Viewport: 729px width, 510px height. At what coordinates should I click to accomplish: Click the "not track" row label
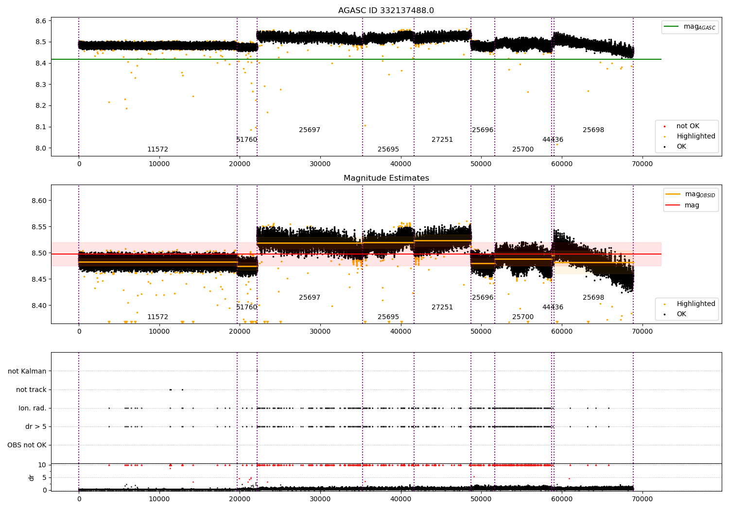point(31,390)
